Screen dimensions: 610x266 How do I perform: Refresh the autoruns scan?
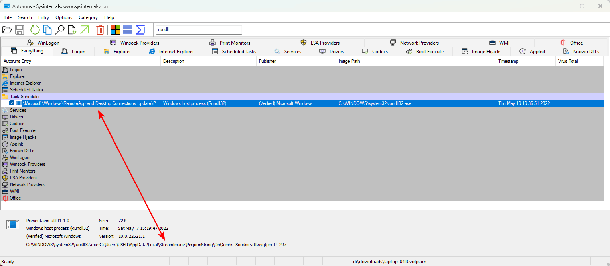(35, 30)
